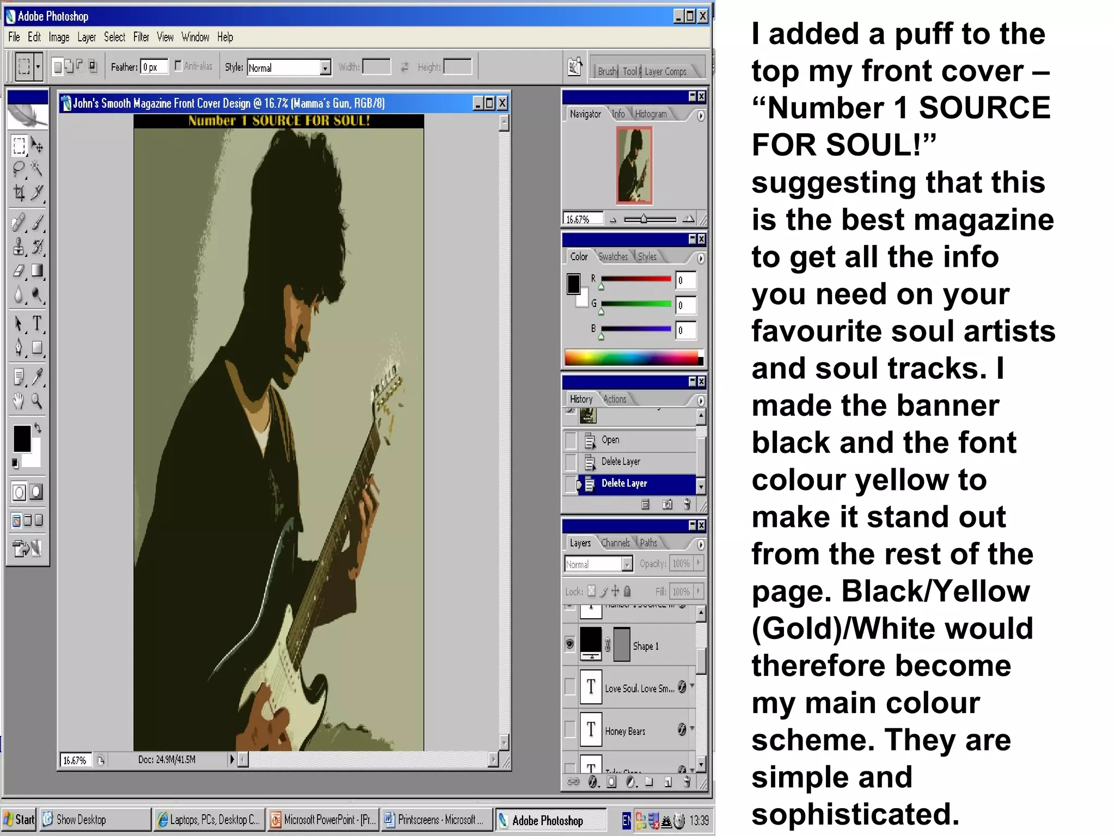The width and height of the screenshot is (1115, 836).
Task: Create new snapshot in History panel
Action: [x=667, y=505]
